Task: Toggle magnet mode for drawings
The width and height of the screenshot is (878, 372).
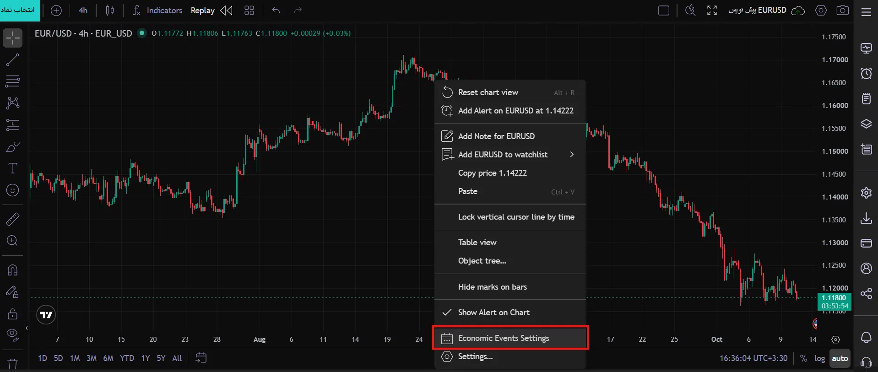Action: tap(13, 270)
